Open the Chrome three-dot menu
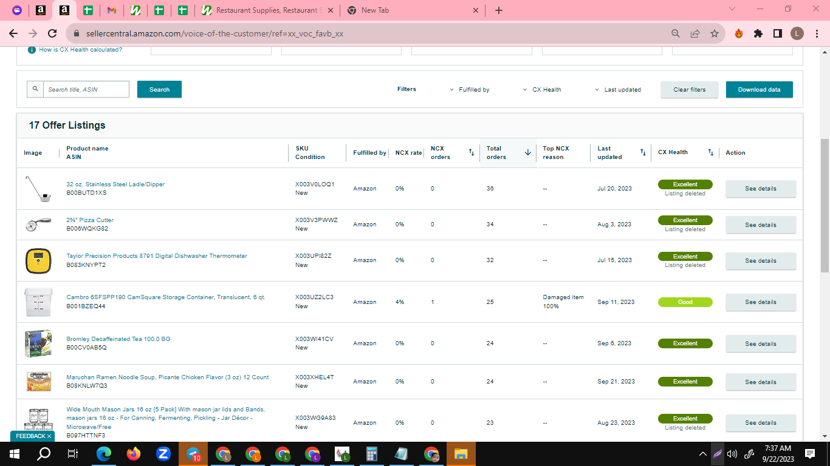The image size is (830, 466). [816, 34]
